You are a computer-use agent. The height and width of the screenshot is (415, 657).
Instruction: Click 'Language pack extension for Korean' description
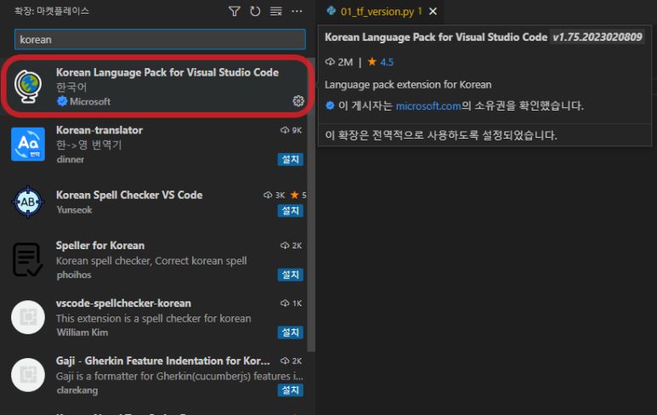pos(408,85)
